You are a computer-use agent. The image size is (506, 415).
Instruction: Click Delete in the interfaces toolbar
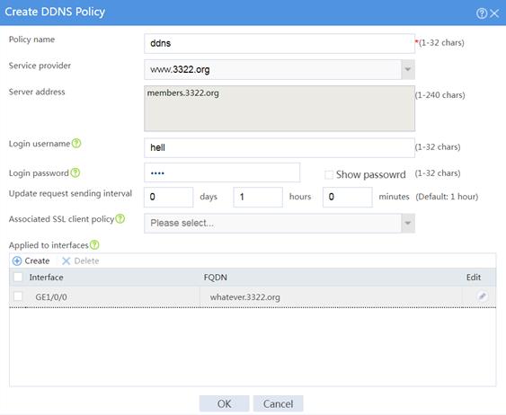point(80,260)
